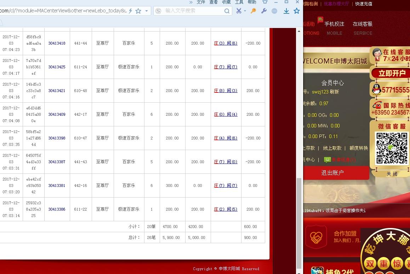Add page to favorites using star icon
410x274 pixels.
coord(296,11)
